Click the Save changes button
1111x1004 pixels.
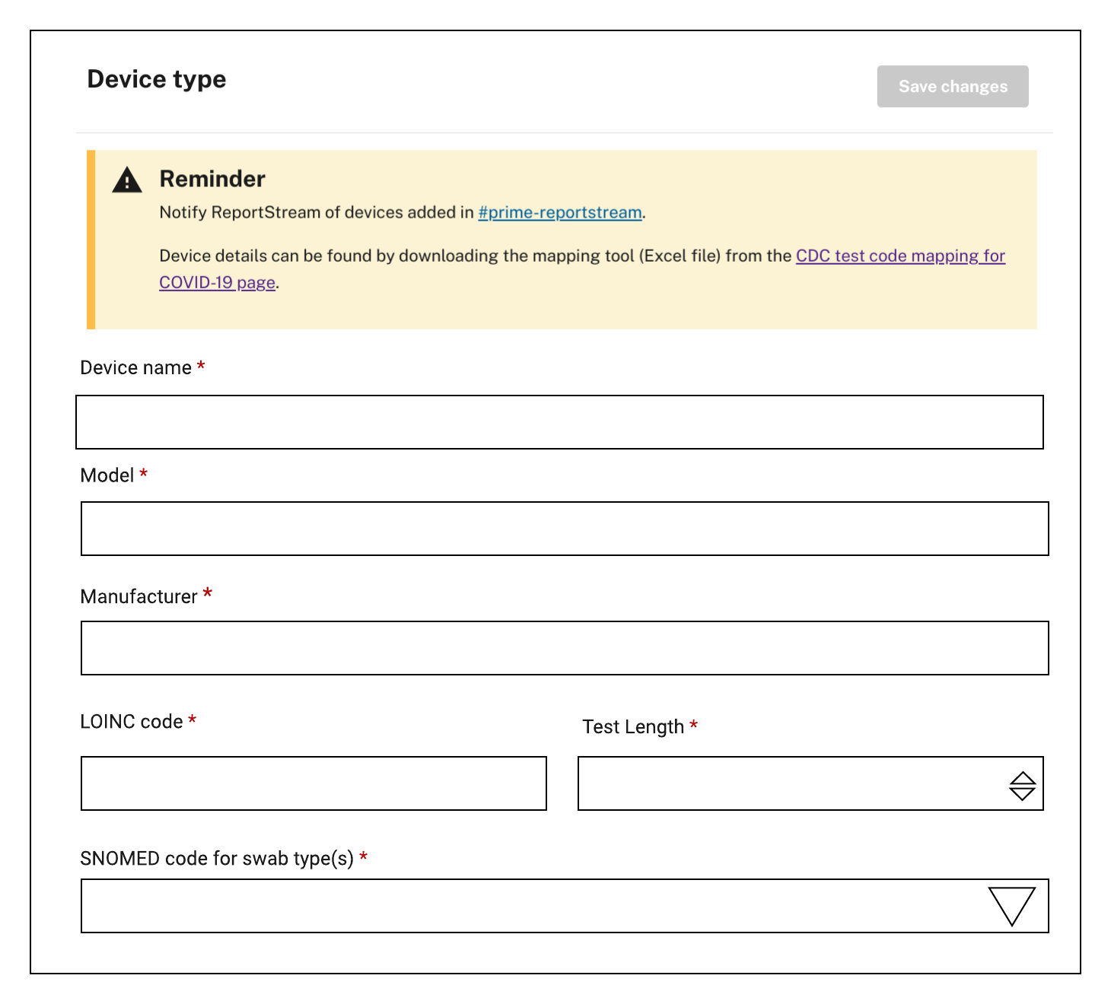952,86
